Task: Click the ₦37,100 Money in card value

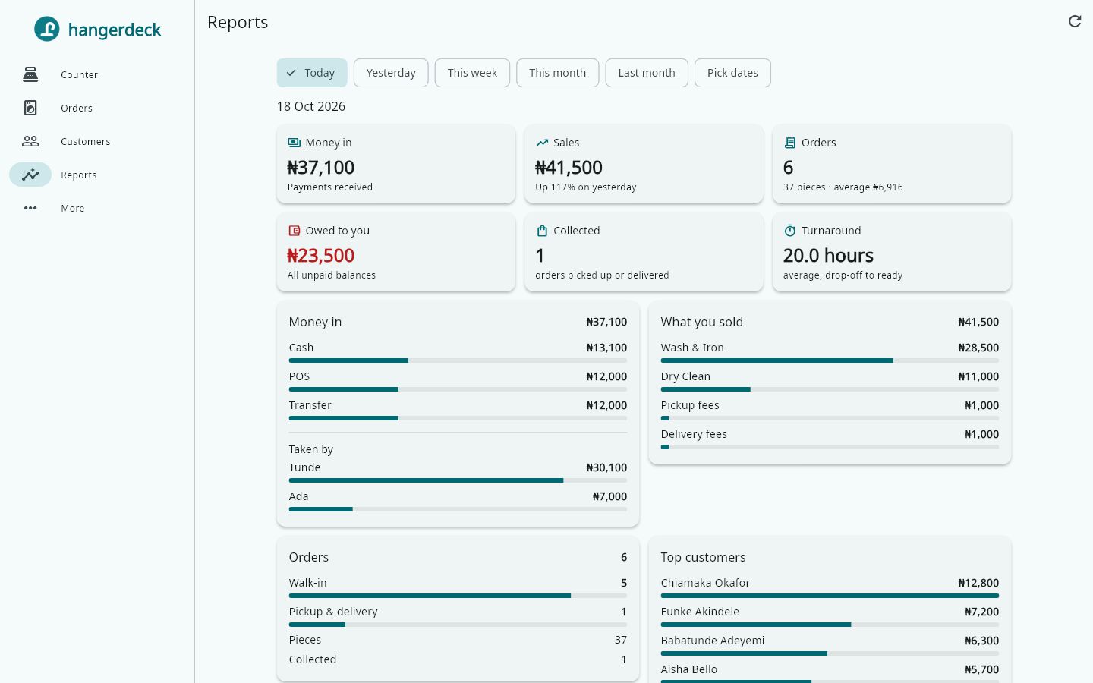Action: (x=321, y=168)
